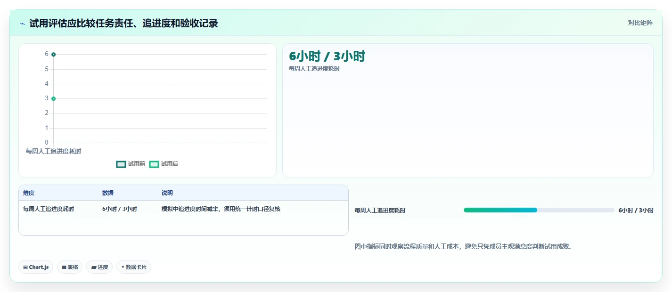Click the 对比矩阵 label in the header

pos(640,23)
